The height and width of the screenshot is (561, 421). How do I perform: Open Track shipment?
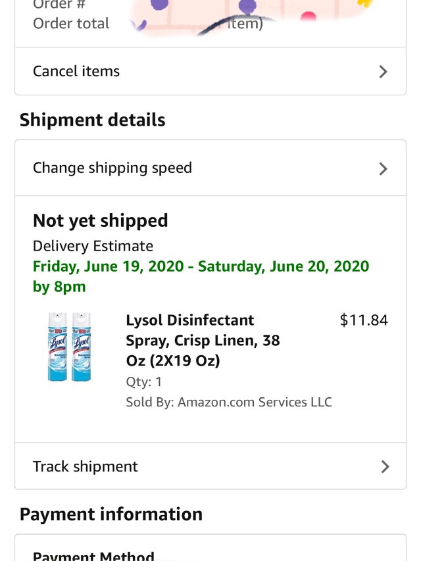click(x=86, y=466)
